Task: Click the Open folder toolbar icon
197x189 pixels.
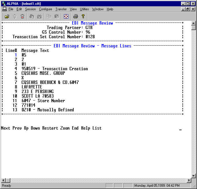Action: (7, 17)
